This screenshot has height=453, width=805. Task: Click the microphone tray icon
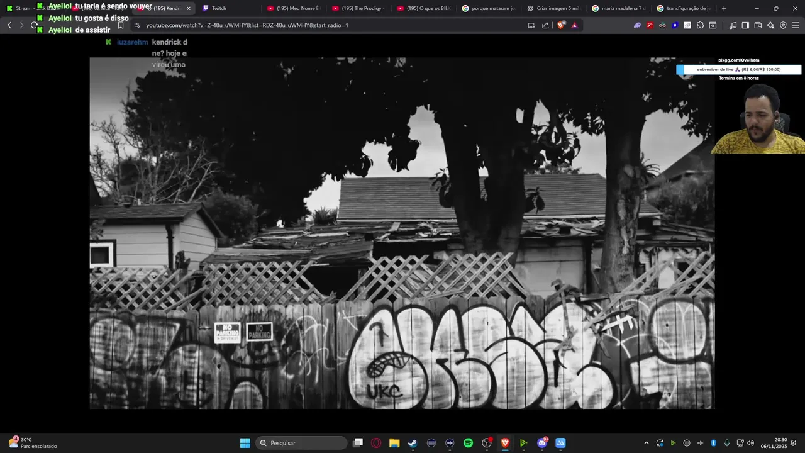click(727, 443)
